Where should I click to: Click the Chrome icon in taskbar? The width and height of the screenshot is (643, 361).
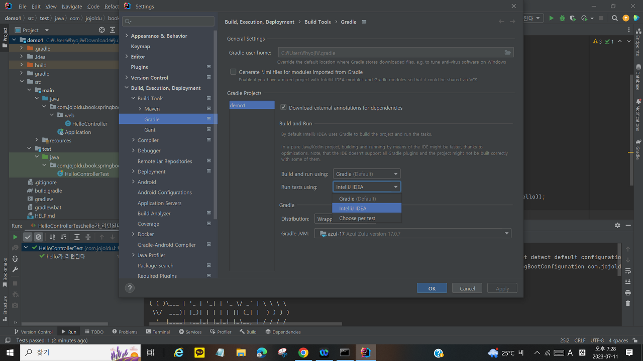click(x=303, y=352)
